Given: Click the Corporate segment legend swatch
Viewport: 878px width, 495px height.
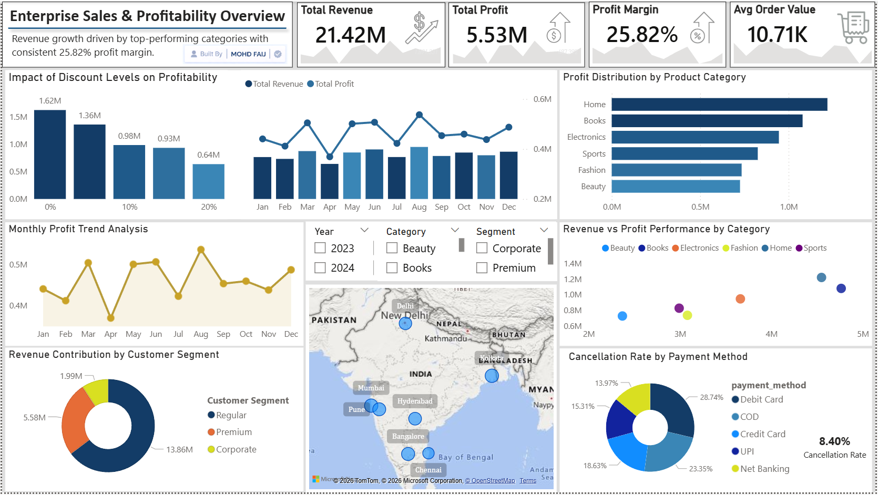Looking at the screenshot, I should 211,449.
